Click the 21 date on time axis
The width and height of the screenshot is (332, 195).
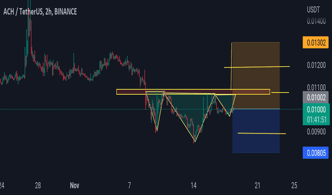click(257, 185)
